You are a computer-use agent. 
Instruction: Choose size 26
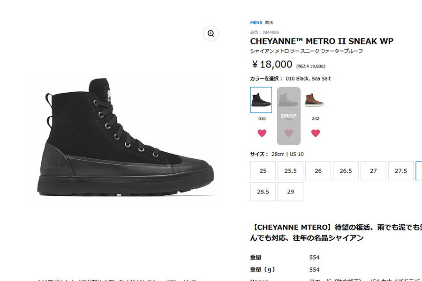click(318, 171)
